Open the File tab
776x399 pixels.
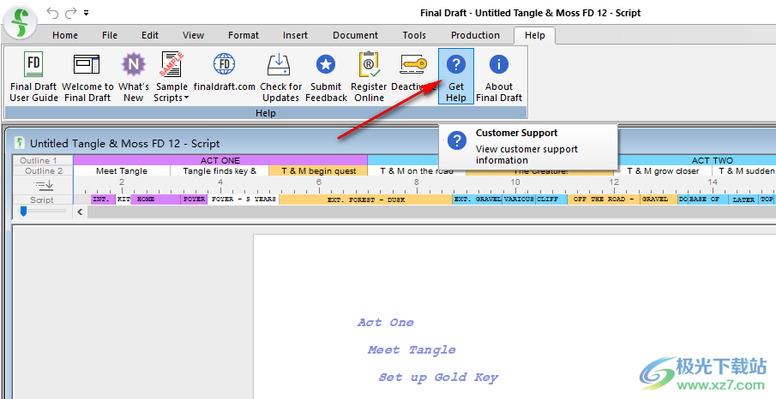coord(110,35)
